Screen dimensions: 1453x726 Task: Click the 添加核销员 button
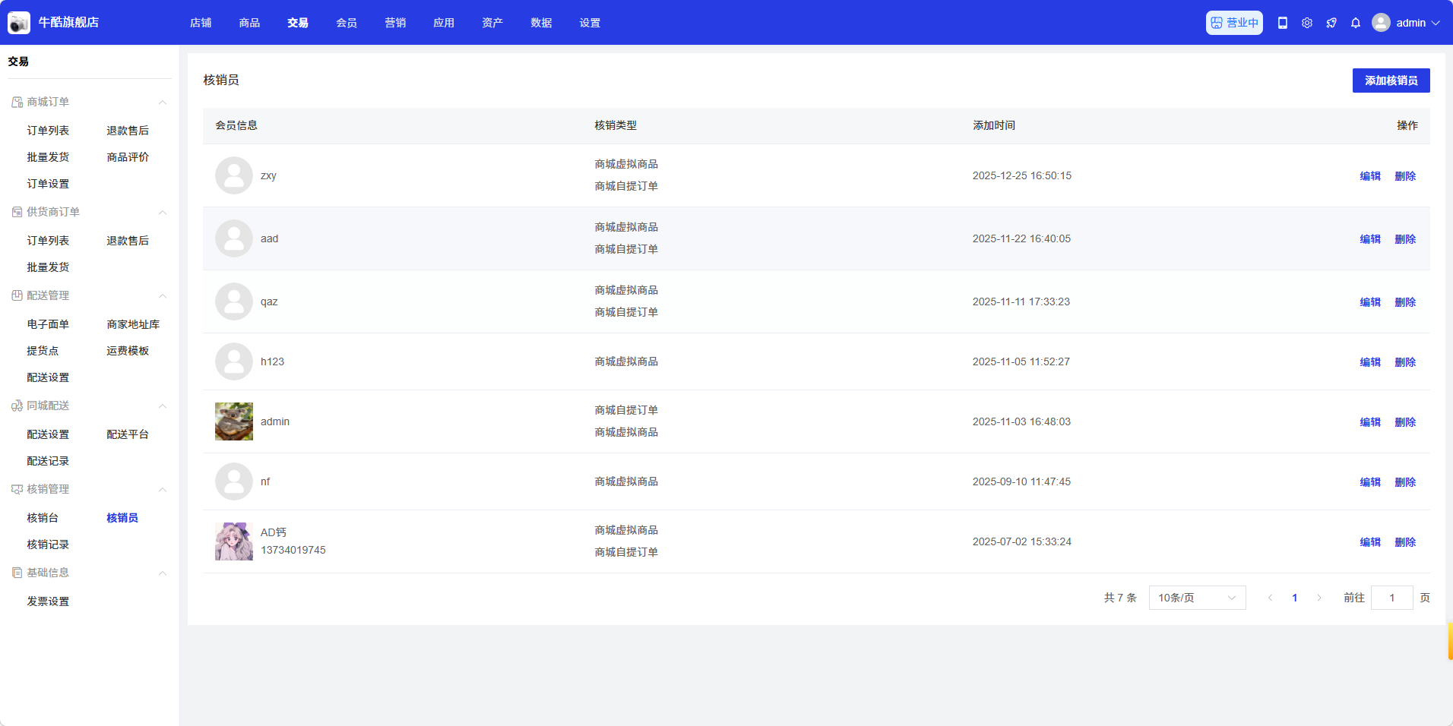click(1390, 80)
